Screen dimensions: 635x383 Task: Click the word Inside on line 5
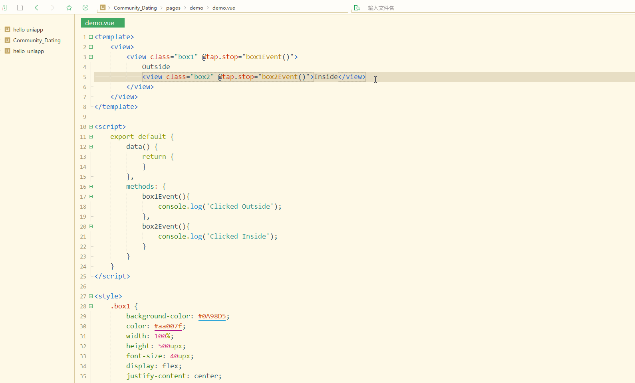(x=326, y=77)
